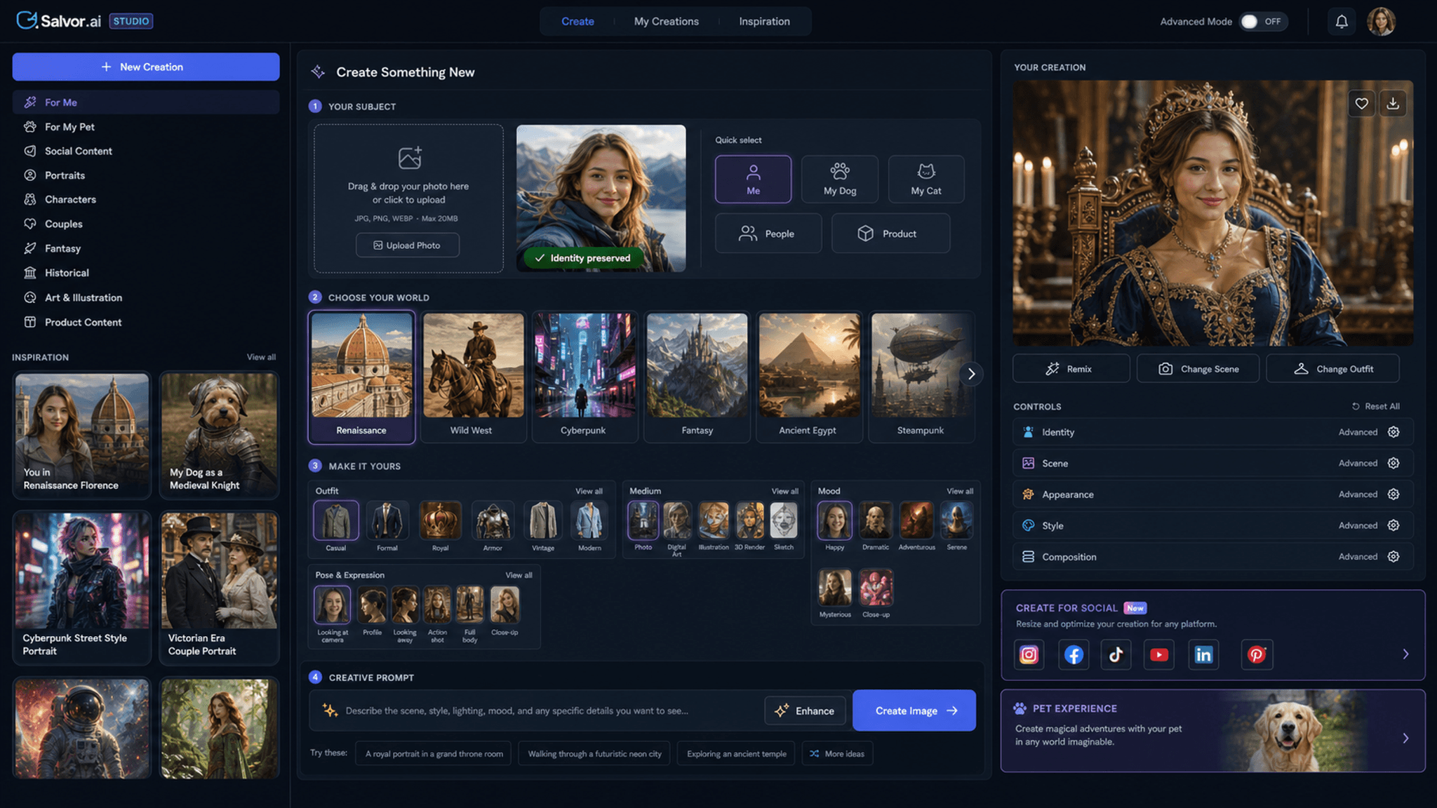Open For My Pet in sidebar
This screenshot has width=1437, height=808.
click(146, 127)
